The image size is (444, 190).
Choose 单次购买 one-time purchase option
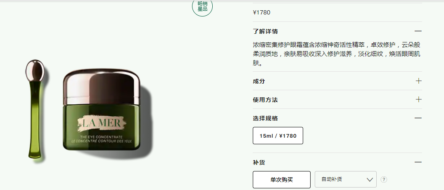click(281, 180)
